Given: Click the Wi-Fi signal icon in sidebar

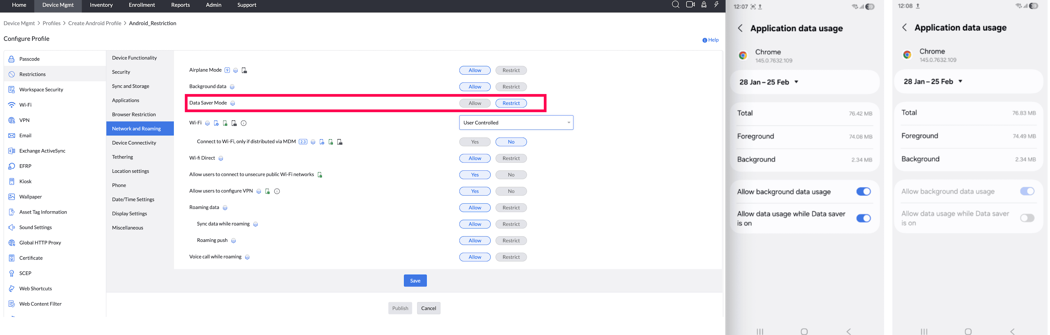Looking at the screenshot, I should pos(12,105).
